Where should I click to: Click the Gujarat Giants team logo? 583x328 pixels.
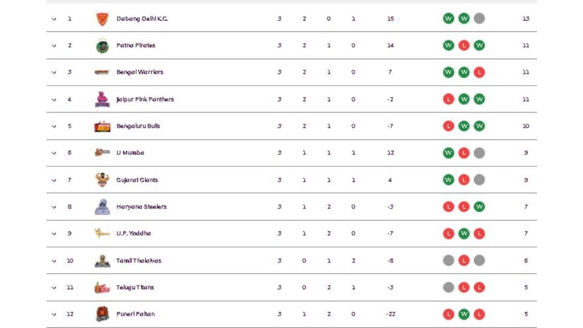coord(102,180)
